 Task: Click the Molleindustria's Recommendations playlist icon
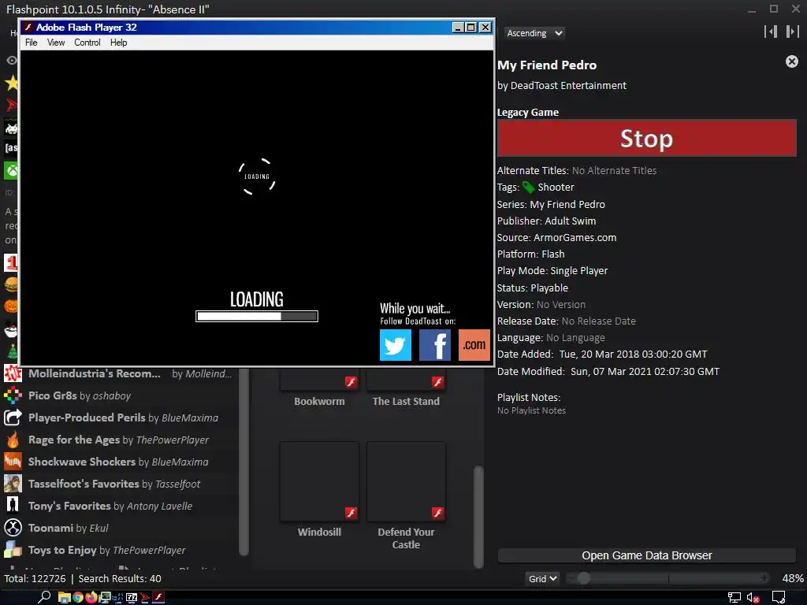tap(13, 373)
